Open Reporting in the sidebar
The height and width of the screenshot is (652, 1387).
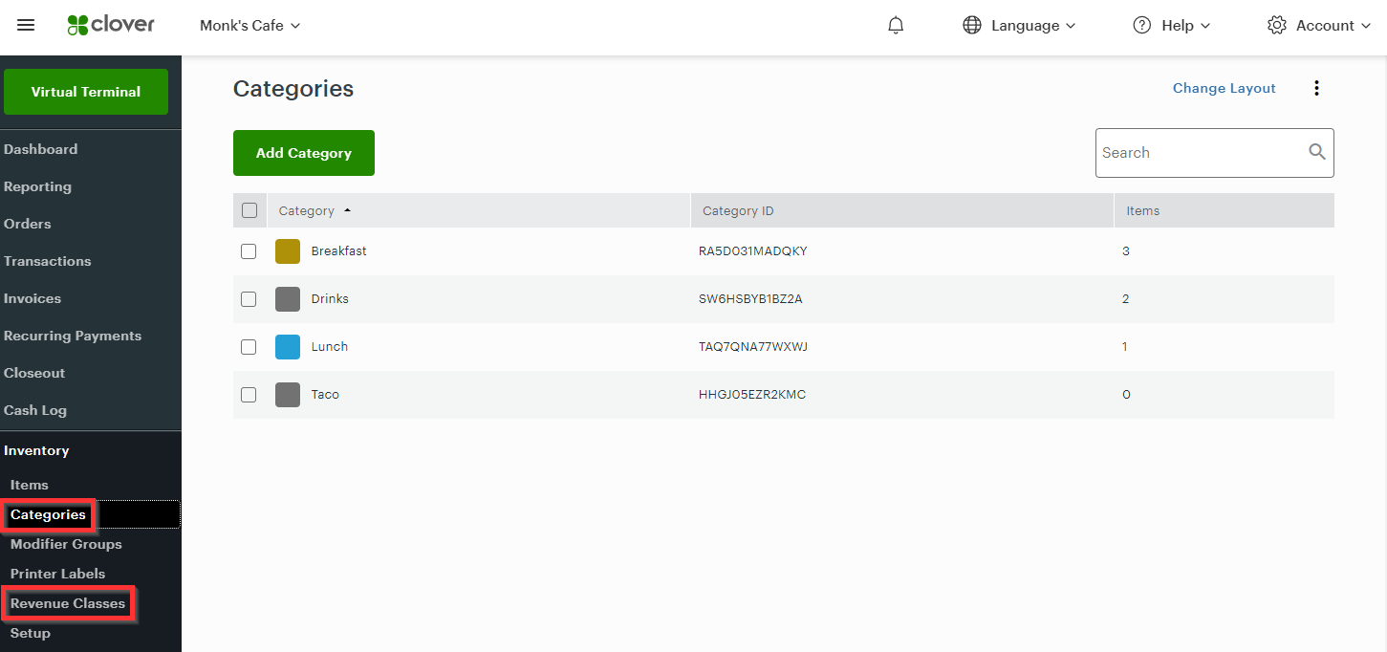pos(37,186)
